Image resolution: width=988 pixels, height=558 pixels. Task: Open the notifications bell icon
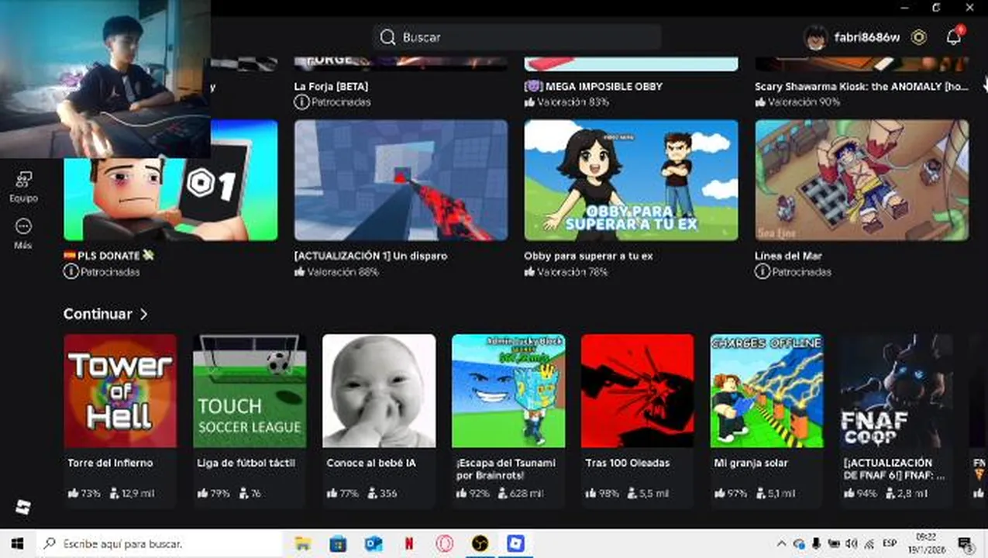[x=954, y=37]
